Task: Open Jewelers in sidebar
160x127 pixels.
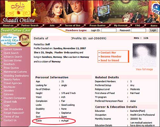Action: (9, 90)
